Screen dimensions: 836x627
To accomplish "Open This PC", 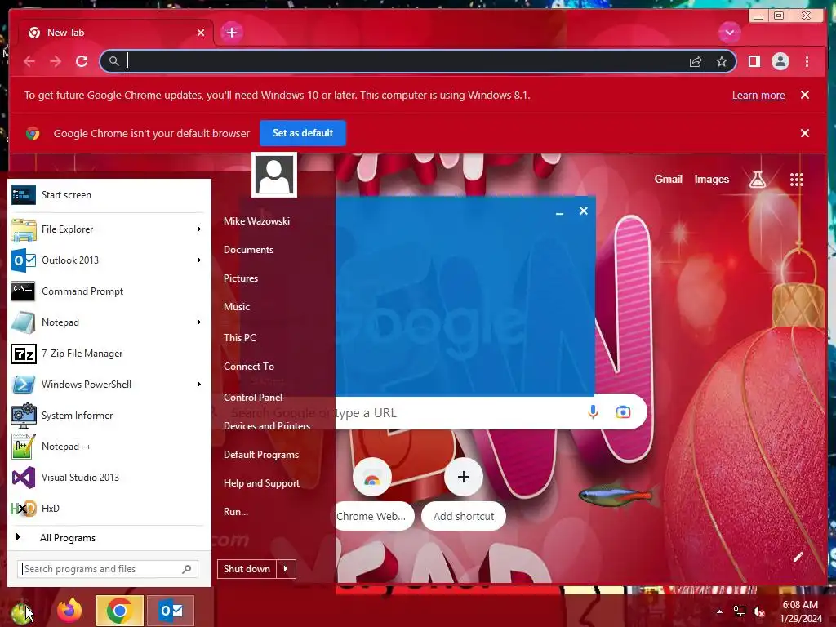I will pyautogui.click(x=240, y=337).
